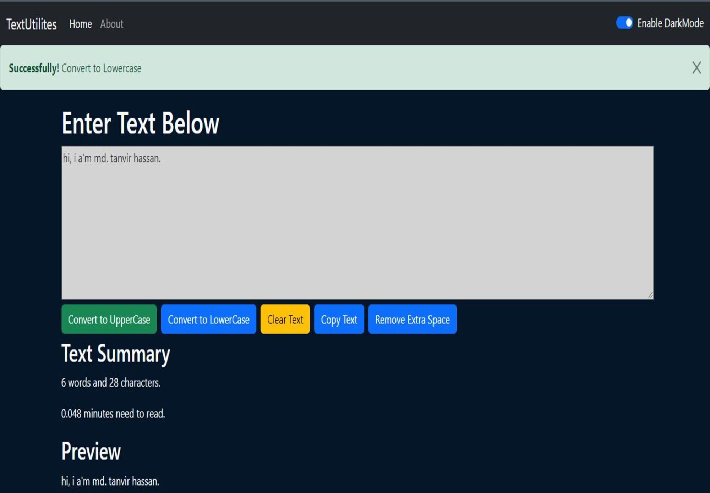
Task: Toggle the Enable DarkMode switch
Action: click(624, 23)
